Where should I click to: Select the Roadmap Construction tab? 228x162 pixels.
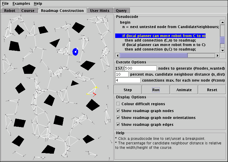pos(62,10)
